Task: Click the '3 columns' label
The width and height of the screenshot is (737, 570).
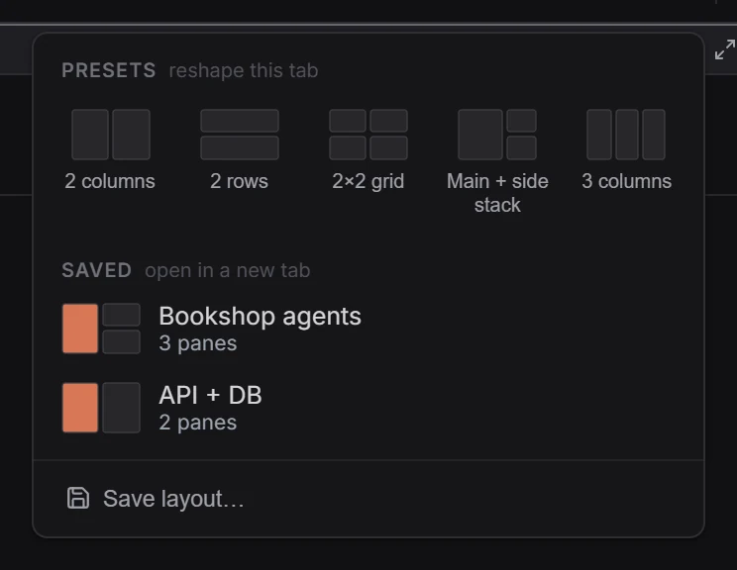Action: point(626,181)
